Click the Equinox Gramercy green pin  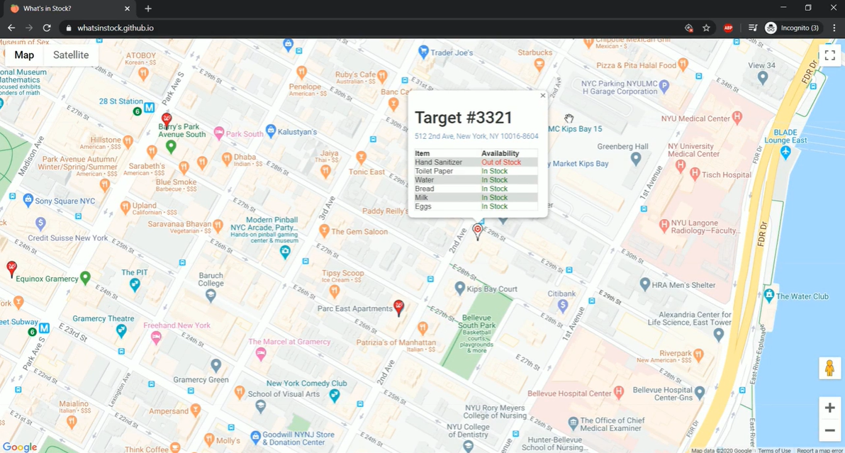85,277
